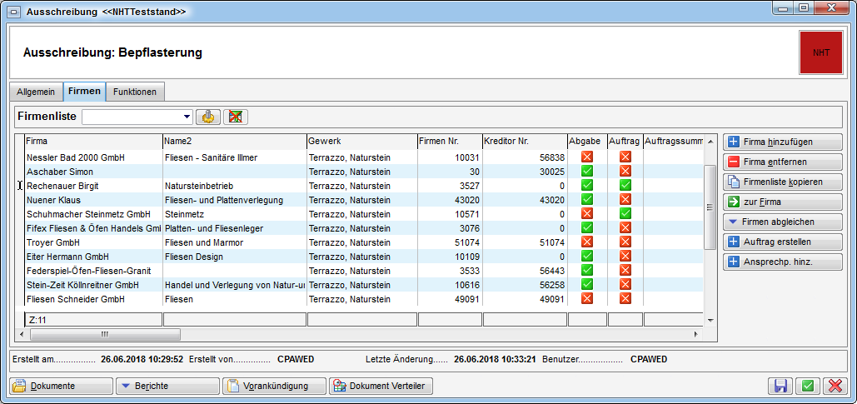Click the Natursteinbetrieb cell
The height and width of the screenshot is (404, 857).
point(235,186)
